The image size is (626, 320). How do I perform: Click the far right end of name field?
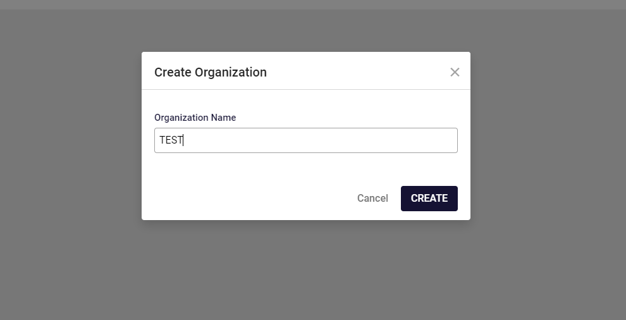(x=449, y=140)
